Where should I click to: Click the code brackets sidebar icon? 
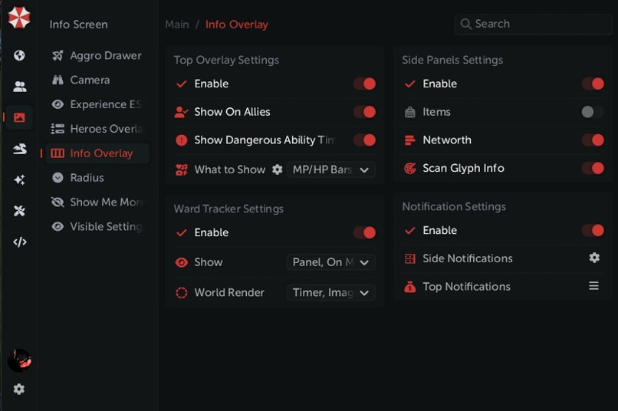tap(19, 242)
